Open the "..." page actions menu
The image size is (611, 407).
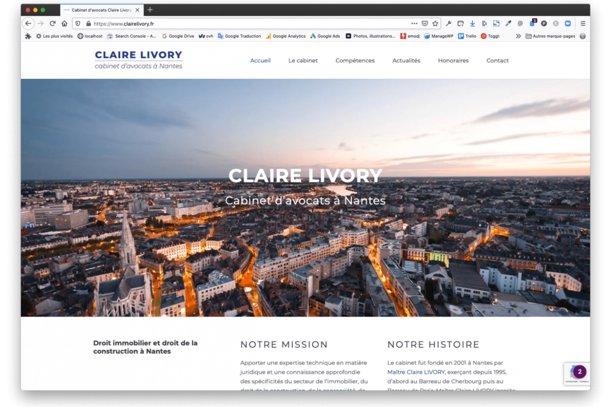(x=414, y=23)
